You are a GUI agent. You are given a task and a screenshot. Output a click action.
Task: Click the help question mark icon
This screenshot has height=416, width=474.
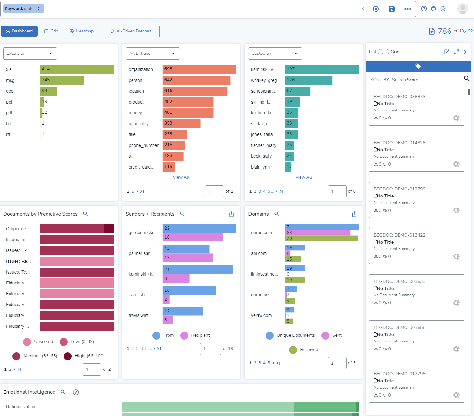(x=424, y=9)
